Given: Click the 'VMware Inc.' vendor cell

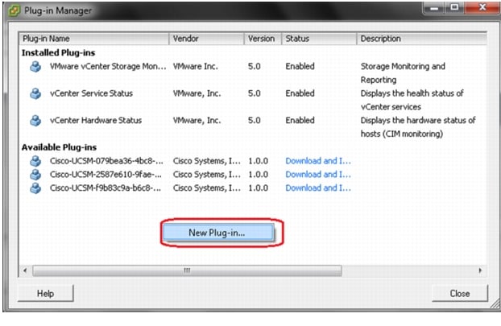Looking at the screenshot, I should [195, 67].
